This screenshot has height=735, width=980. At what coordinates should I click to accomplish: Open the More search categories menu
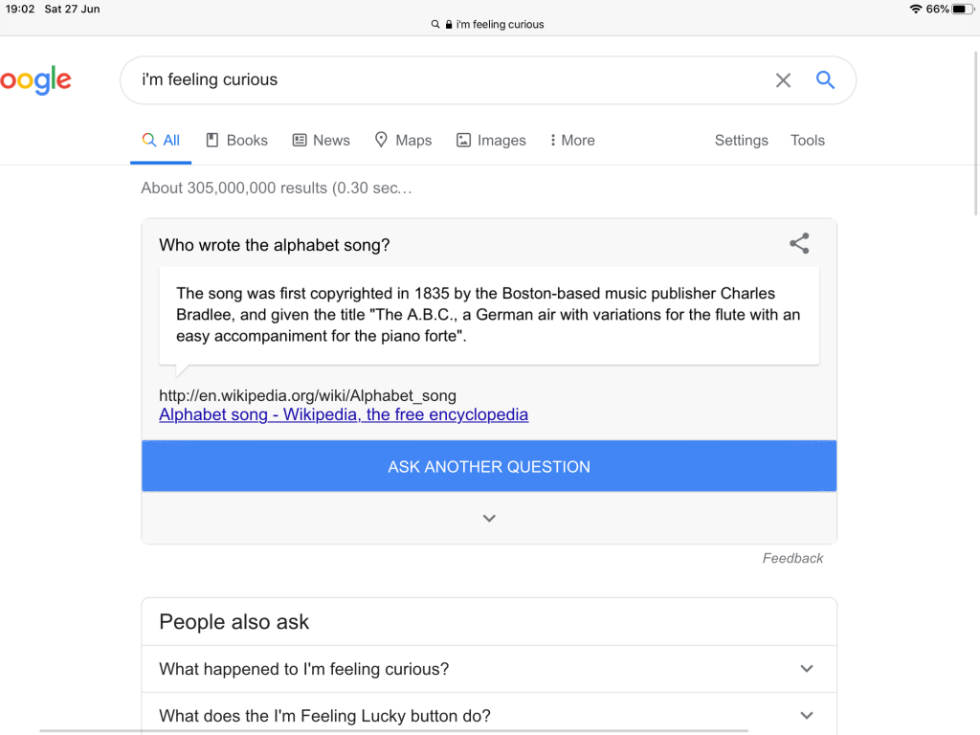(572, 140)
